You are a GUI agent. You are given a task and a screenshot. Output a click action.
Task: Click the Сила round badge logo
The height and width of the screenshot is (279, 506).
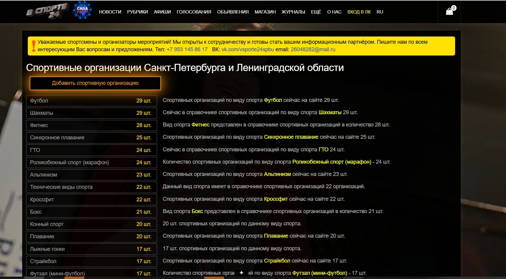pyautogui.click(x=82, y=11)
